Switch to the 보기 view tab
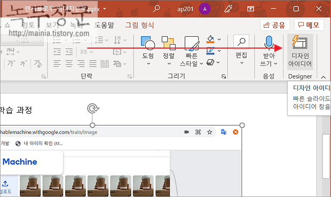Screen dimensions: 331x197 pyautogui.click(x=52, y=25)
